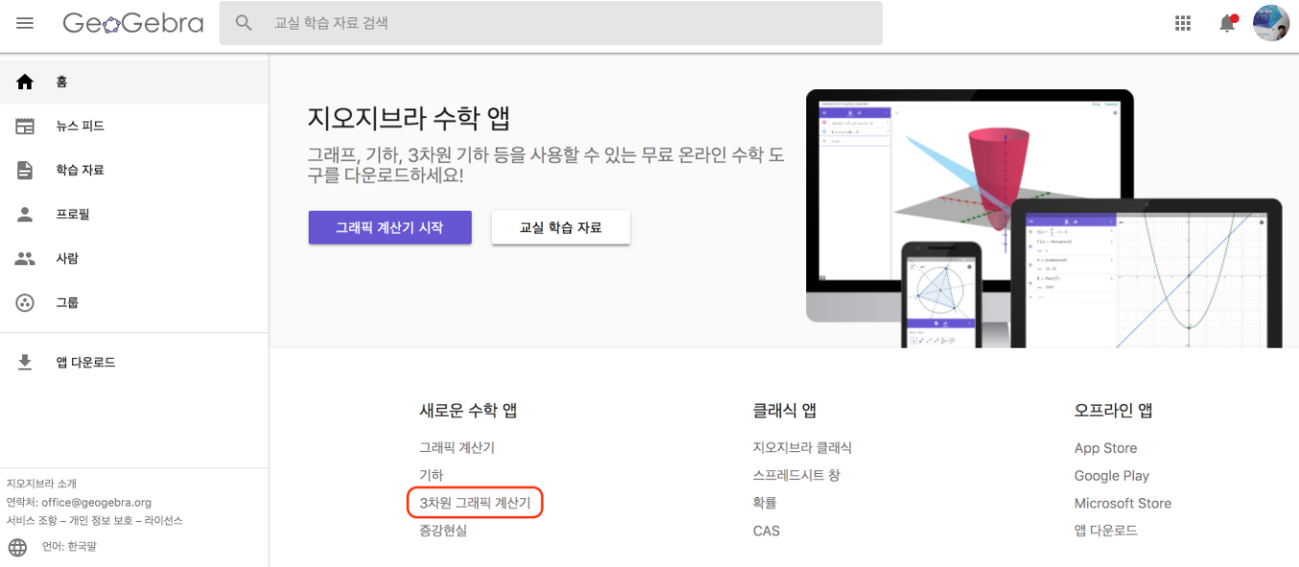Open the 지오지브라 소개 footer link
The width and height of the screenshot is (1299, 567).
pyautogui.click(x=41, y=484)
